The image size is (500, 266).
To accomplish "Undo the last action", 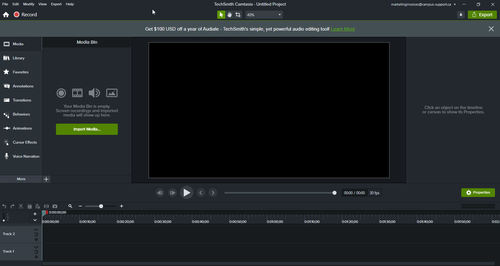I will (x=4, y=206).
